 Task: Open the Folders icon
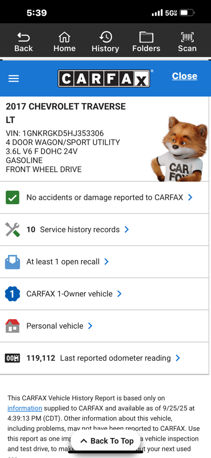click(x=146, y=37)
